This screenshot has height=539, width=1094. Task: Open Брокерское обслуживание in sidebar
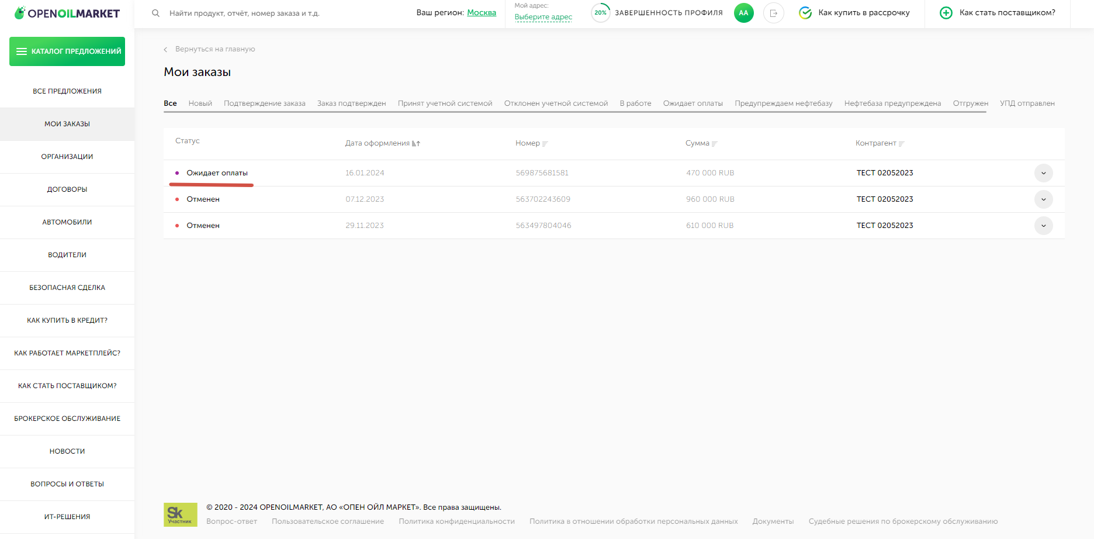tap(67, 419)
